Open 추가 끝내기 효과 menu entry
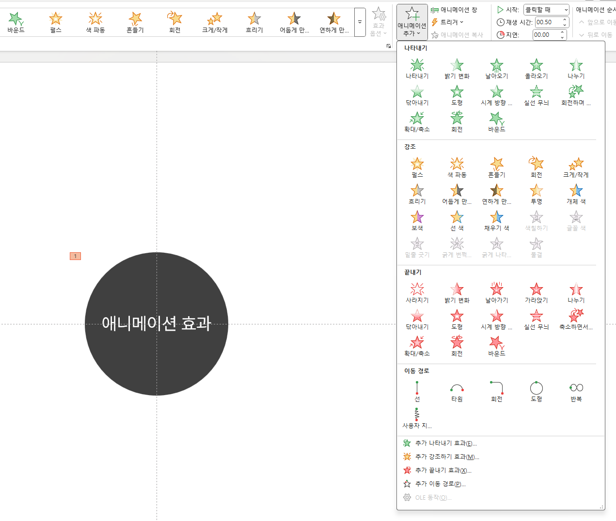The image size is (616, 521). [x=437, y=470]
